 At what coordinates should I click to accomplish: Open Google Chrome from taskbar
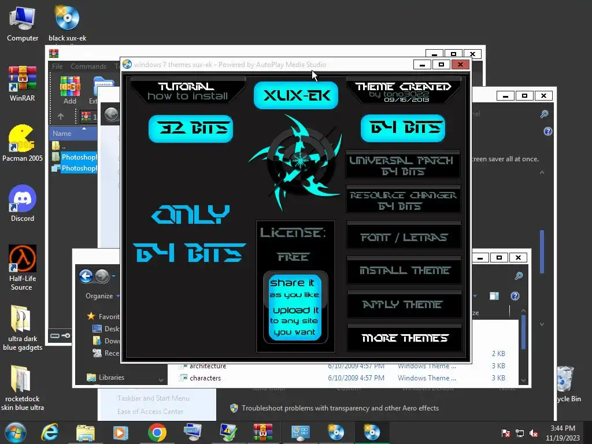(x=157, y=432)
